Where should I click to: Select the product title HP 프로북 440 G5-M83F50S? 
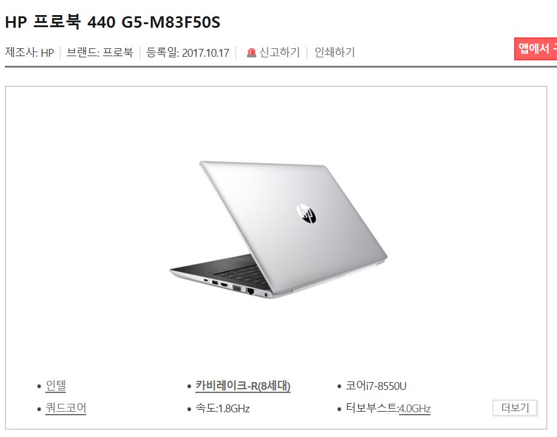coord(113,22)
